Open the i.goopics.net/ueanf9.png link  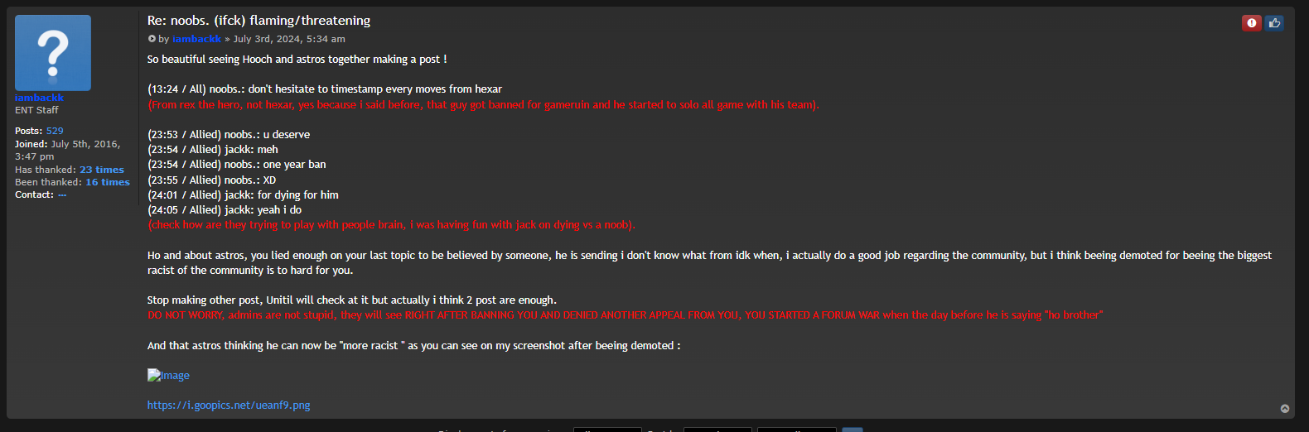(x=229, y=406)
